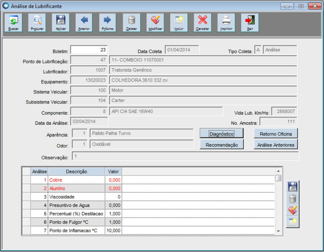Click the Equipamento code field 13020023
This screenshot has height=252, width=324.
pyautogui.click(x=89, y=80)
